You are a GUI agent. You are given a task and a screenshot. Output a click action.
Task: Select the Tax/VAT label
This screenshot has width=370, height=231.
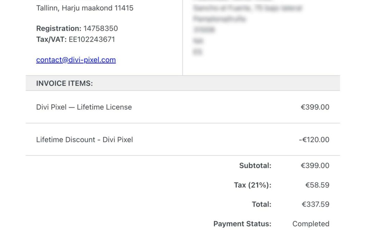click(51, 39)
